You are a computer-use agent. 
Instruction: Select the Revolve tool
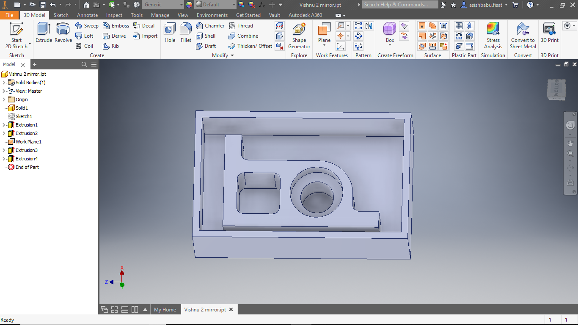point(63,33)
